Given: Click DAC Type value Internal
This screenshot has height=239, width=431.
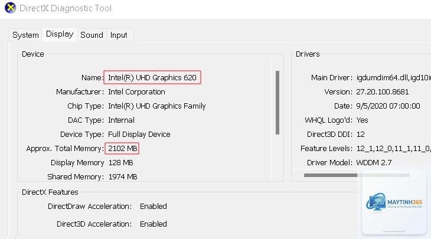Looking at the screenshot, I should [x=121, y=120].
